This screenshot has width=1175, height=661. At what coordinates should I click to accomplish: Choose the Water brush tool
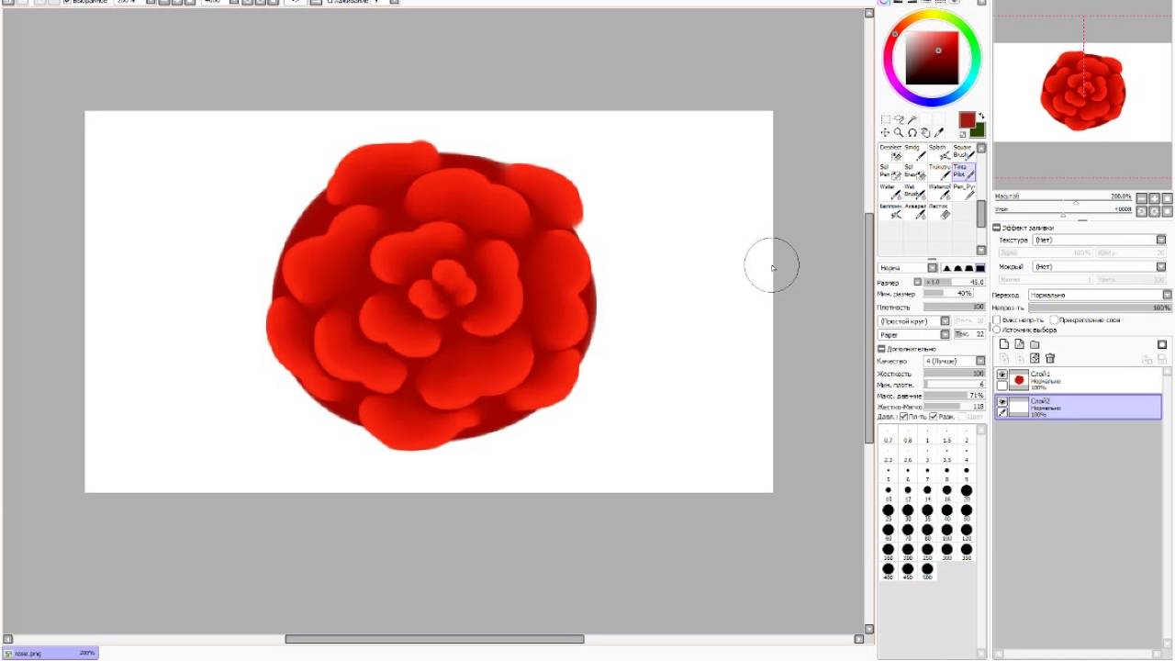tap(890, 191)
